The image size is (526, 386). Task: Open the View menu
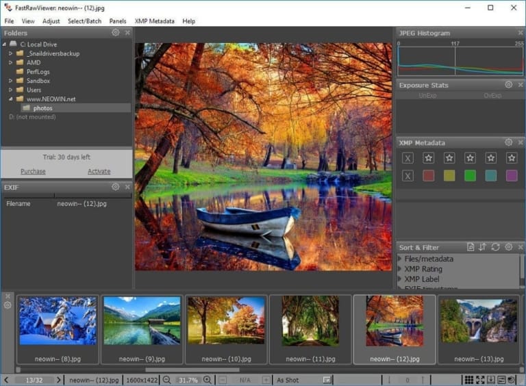pyautogui.click(x=28, y=21)
